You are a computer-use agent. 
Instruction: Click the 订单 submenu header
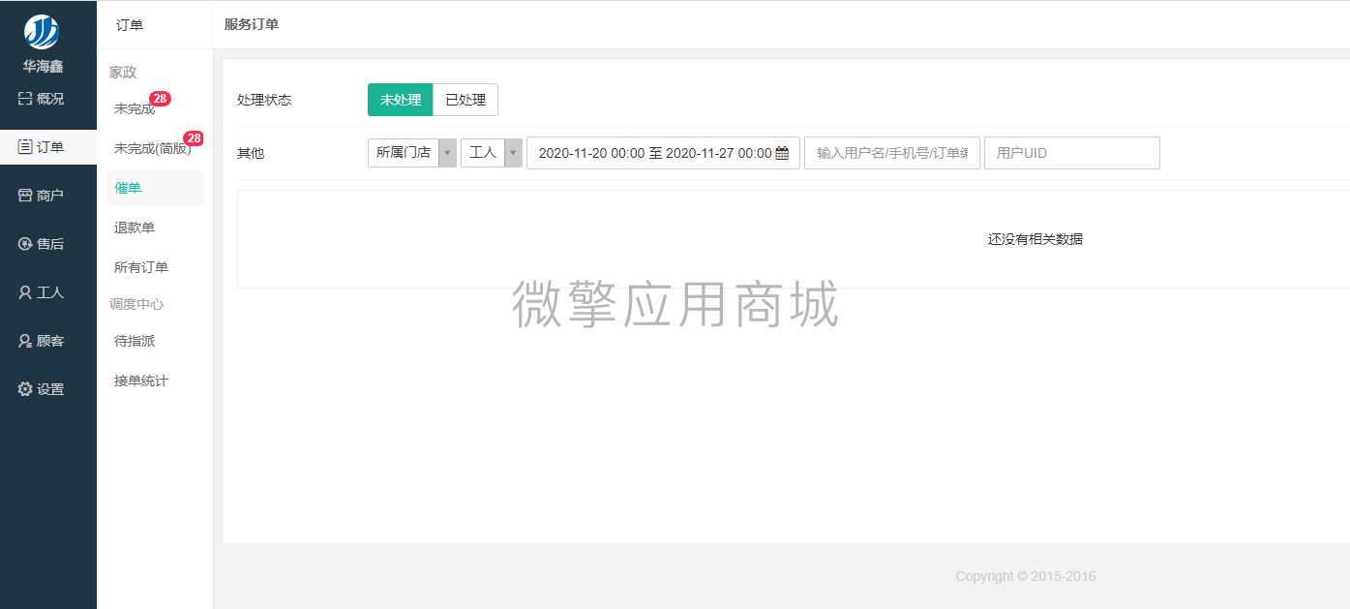pyautogui.click(x=130, y=25)
